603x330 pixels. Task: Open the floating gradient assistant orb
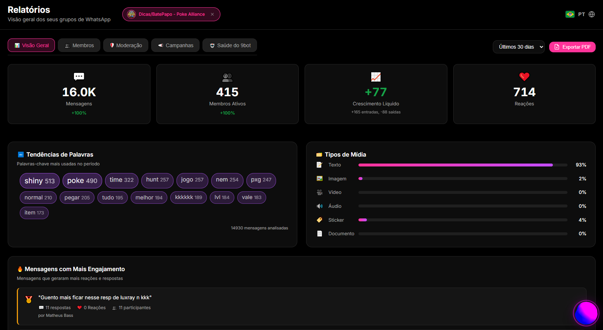[586, 313]
